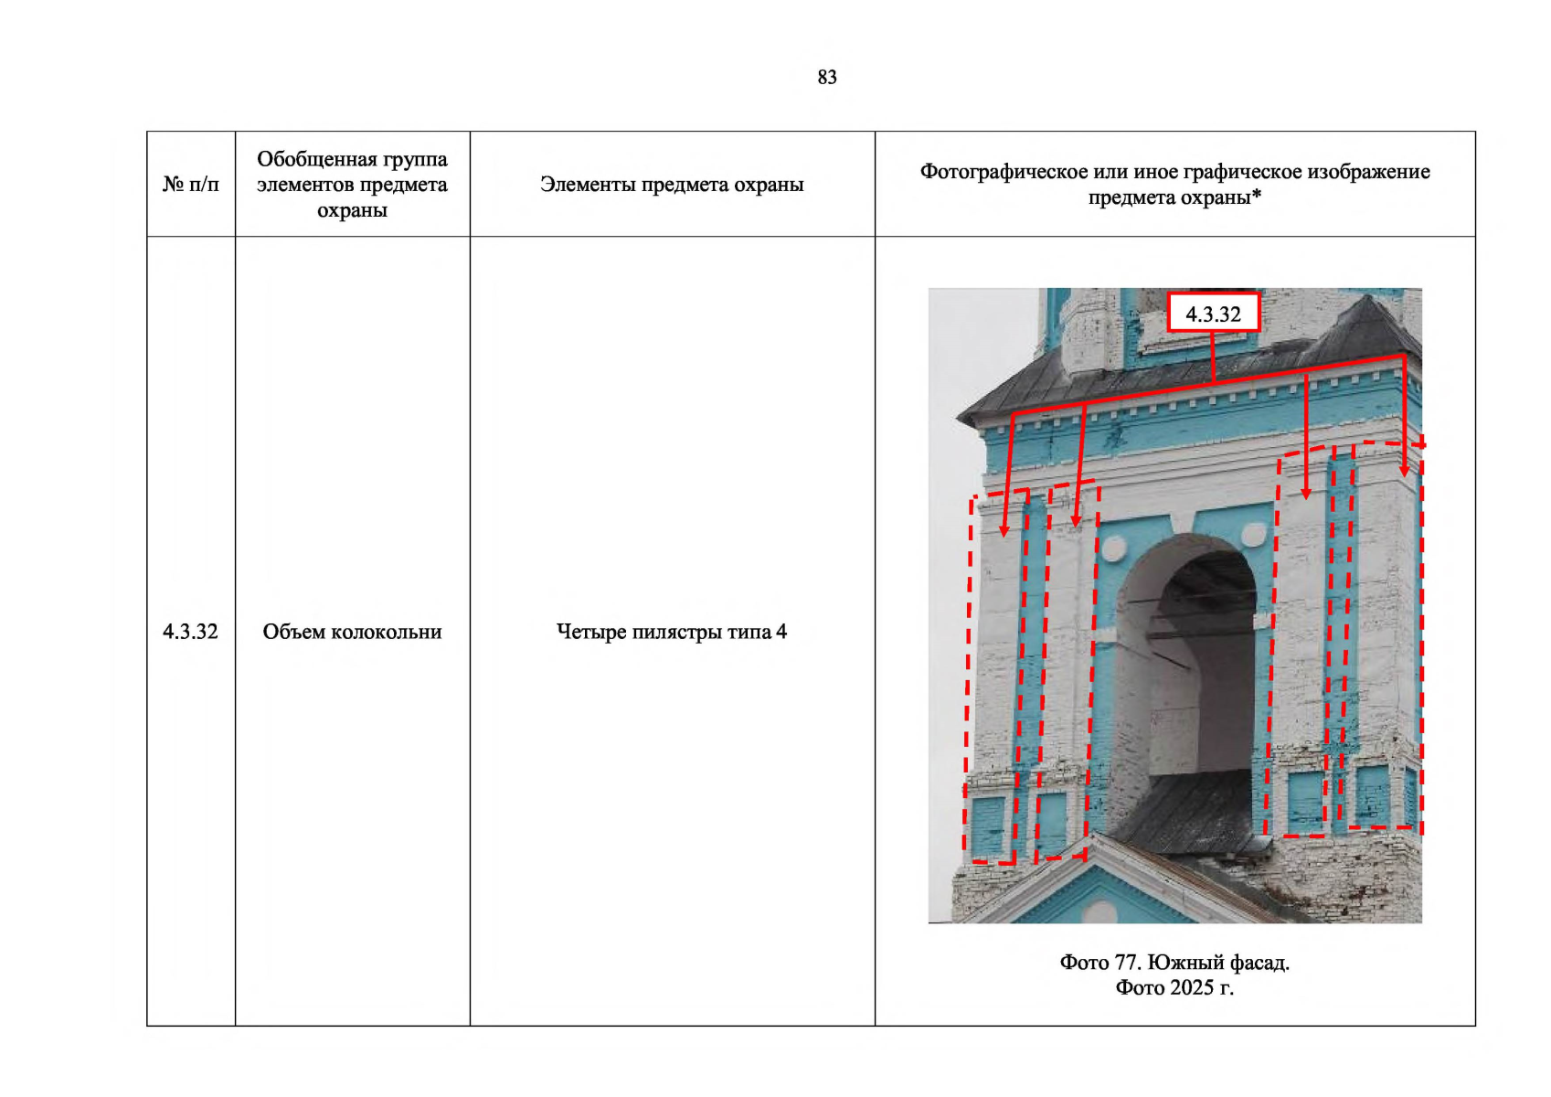Click the table cell "4.3.32"
This screenshot has width=1551, height=1097.
[191, 632]
